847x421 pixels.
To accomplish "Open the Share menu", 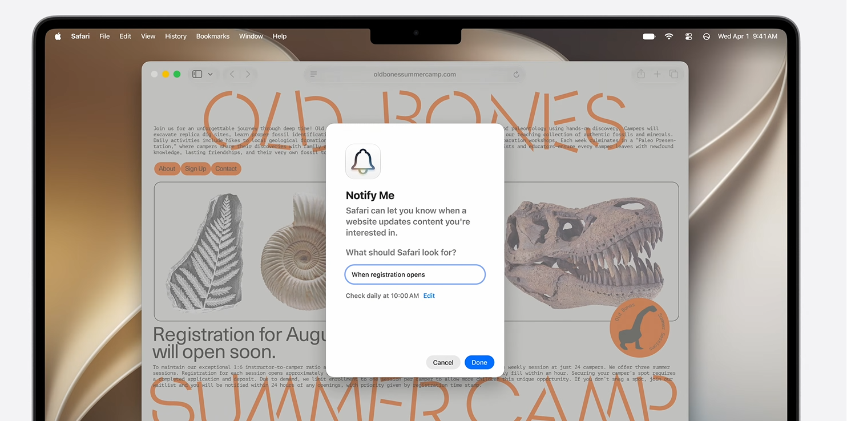I will coord(641,74).
